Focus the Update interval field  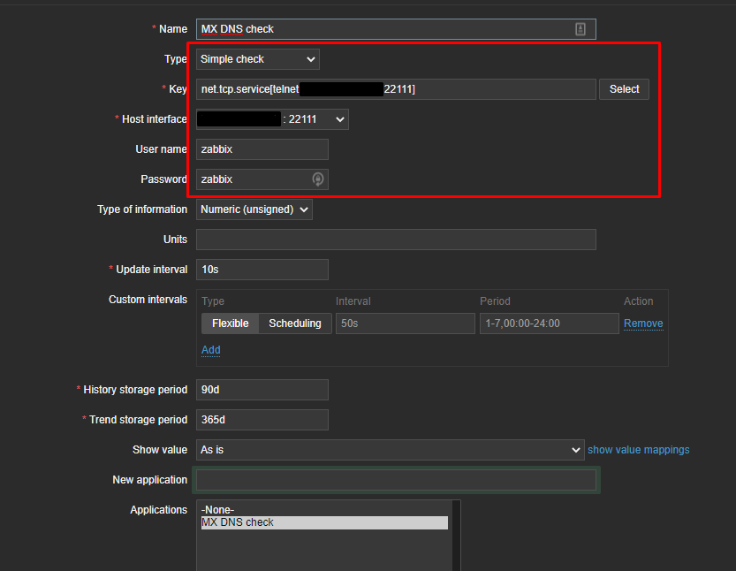[262, 270]
